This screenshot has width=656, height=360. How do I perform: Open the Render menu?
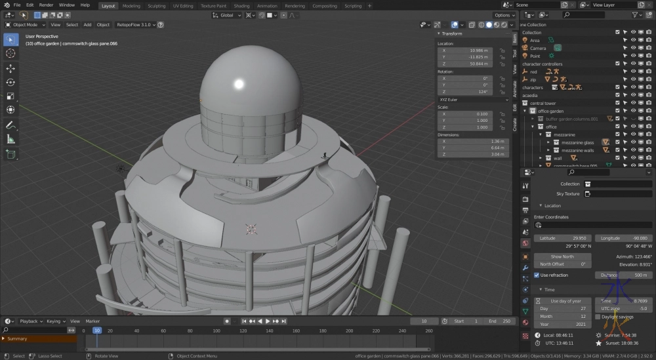(46, 5)
